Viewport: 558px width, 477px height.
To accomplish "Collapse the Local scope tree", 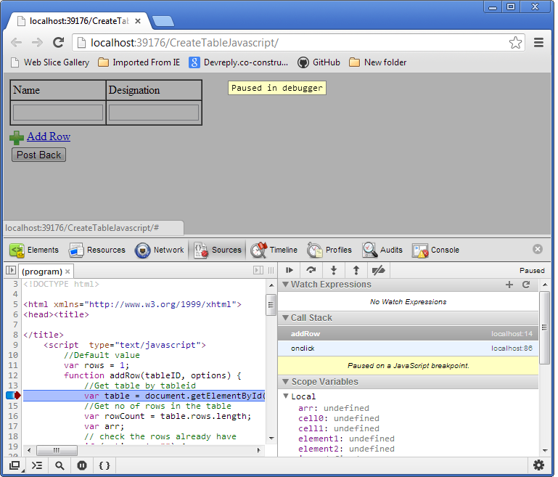I will pyautogui.click(x=286, y=396).
